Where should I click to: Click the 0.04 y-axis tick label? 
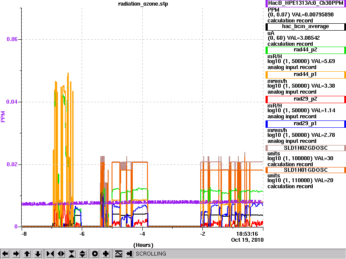[12, 102]
